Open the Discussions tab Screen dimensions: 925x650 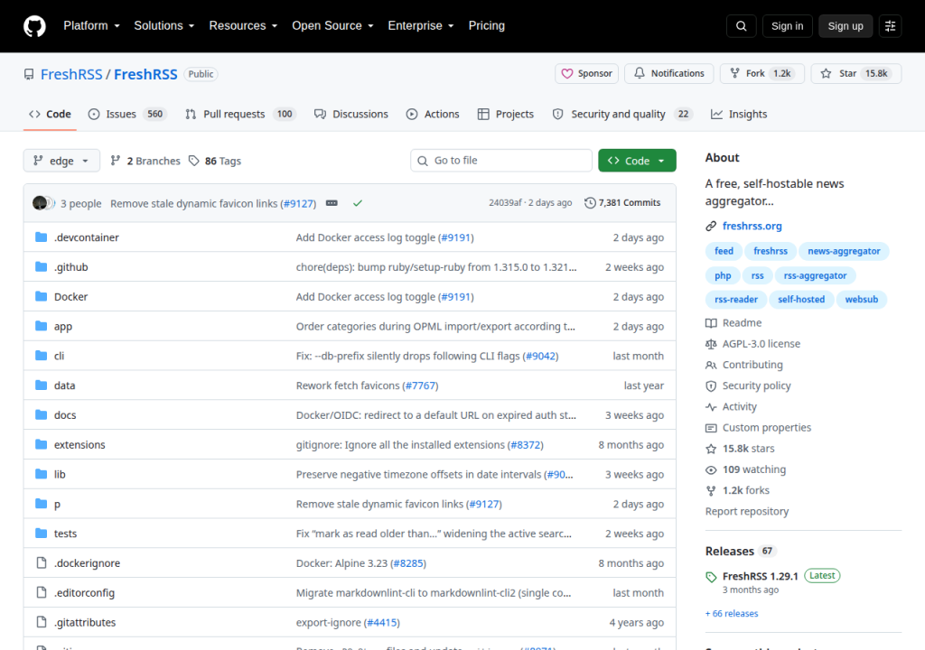tap(351, 115)
